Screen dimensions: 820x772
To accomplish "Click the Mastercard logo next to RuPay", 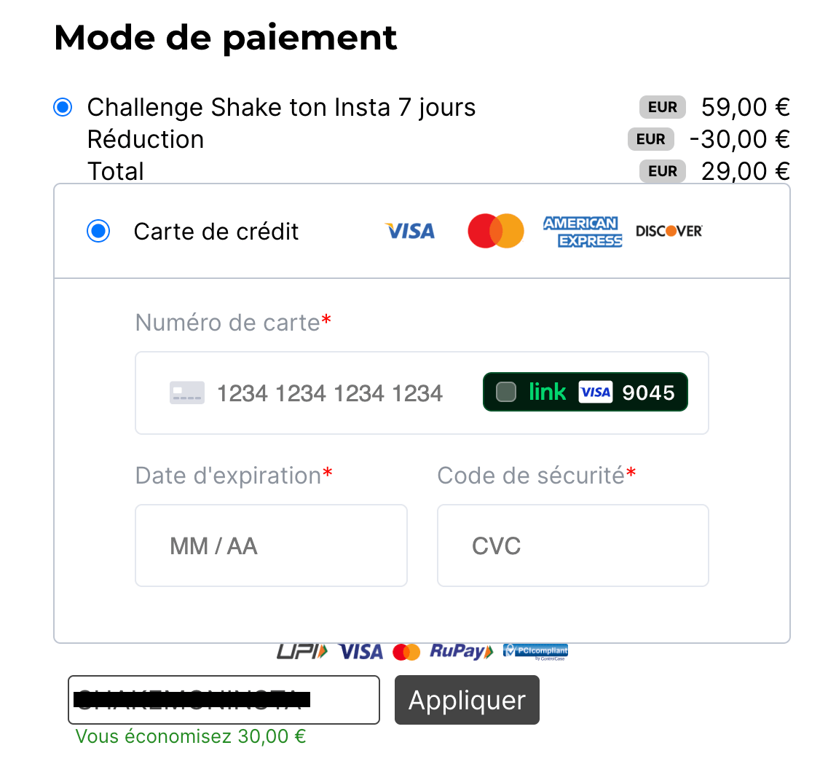I will 406,652.
